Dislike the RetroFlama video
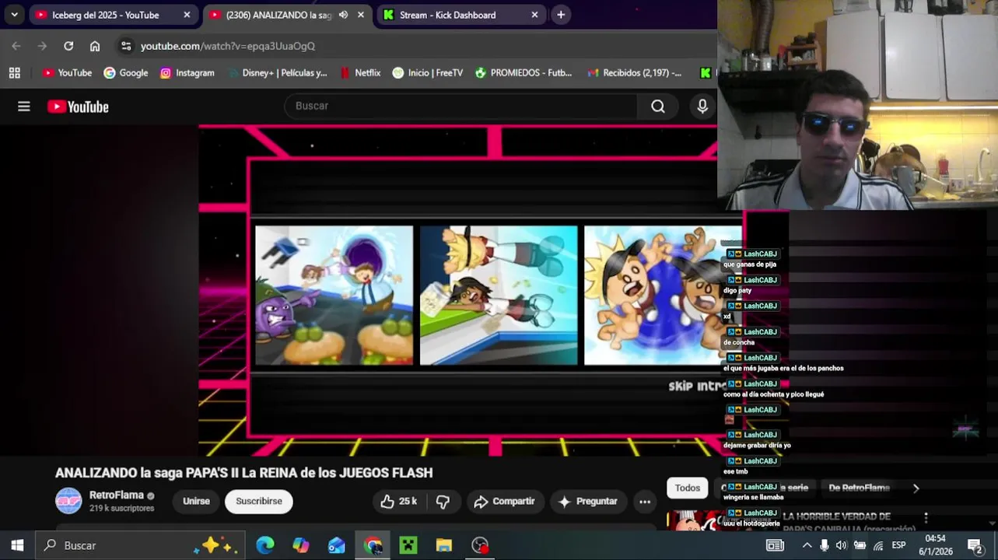The width and height of the screenshot is (998, 560). [443, 502]
